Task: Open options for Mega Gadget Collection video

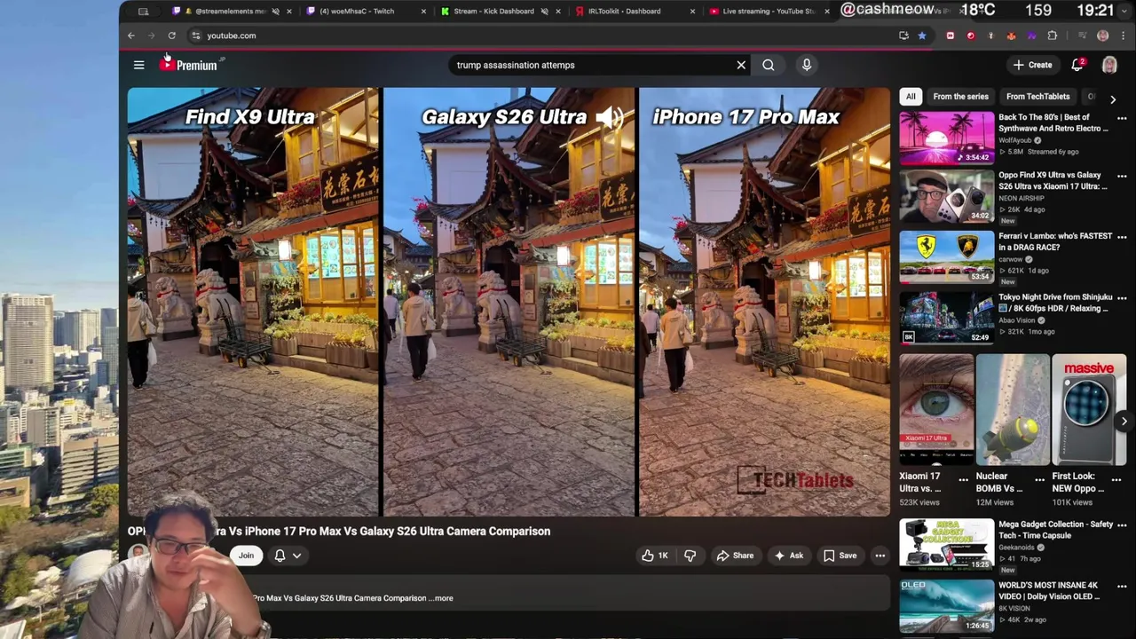Action: click(1122, 525)
